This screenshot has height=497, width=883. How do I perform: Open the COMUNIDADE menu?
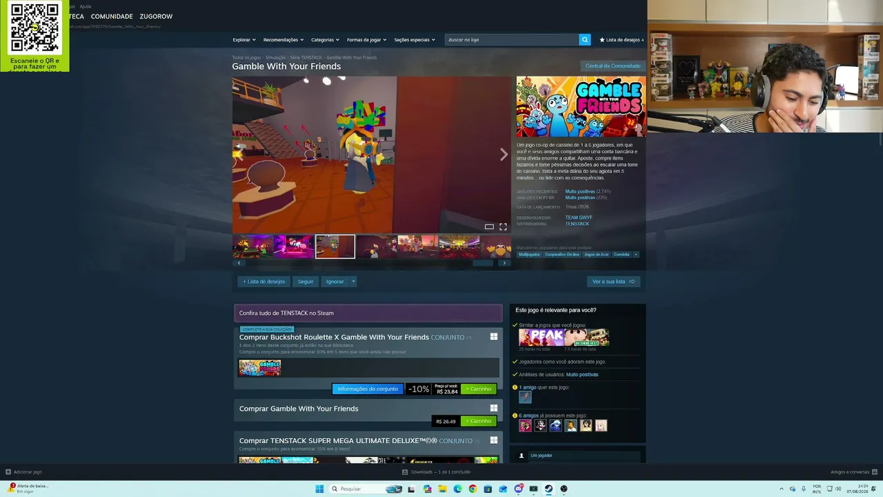[112, 17]
